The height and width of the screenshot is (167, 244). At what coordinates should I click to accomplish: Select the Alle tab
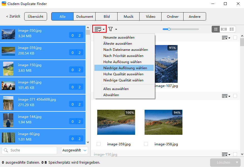[x=62, y=16]
